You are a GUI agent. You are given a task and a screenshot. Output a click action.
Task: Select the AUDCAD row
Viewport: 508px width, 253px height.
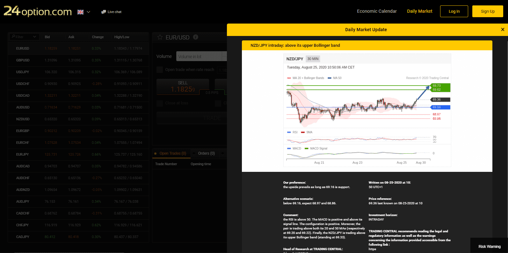point(78,166)
